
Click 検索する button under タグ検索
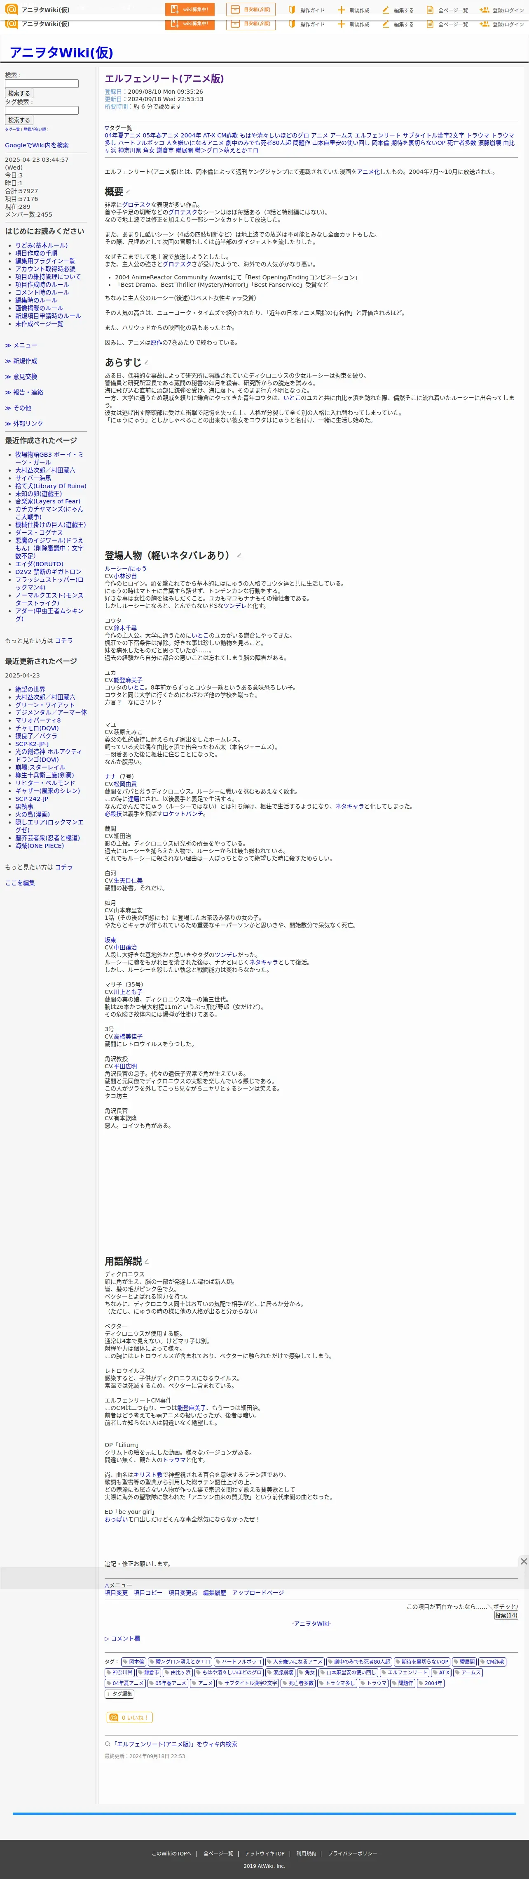pos(19,120)
